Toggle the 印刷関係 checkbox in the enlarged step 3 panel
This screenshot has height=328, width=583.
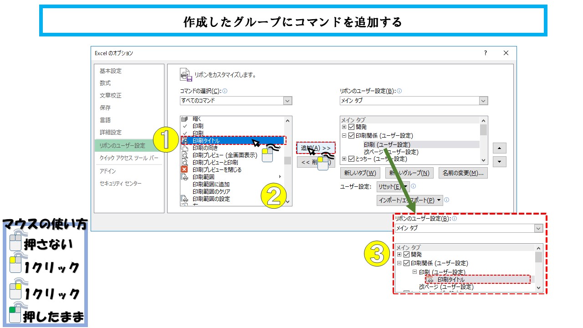(407, 263)
